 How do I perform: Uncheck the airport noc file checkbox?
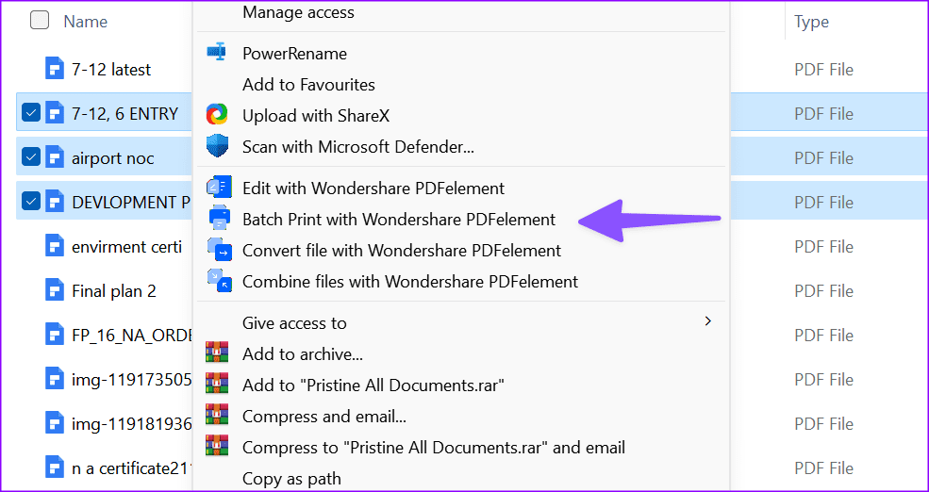31,157
